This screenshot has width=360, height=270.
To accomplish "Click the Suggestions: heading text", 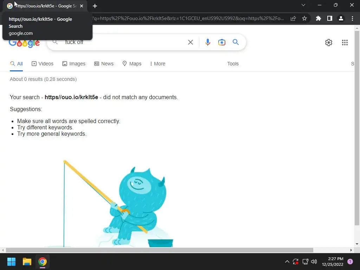I will (x=26, y=109).
